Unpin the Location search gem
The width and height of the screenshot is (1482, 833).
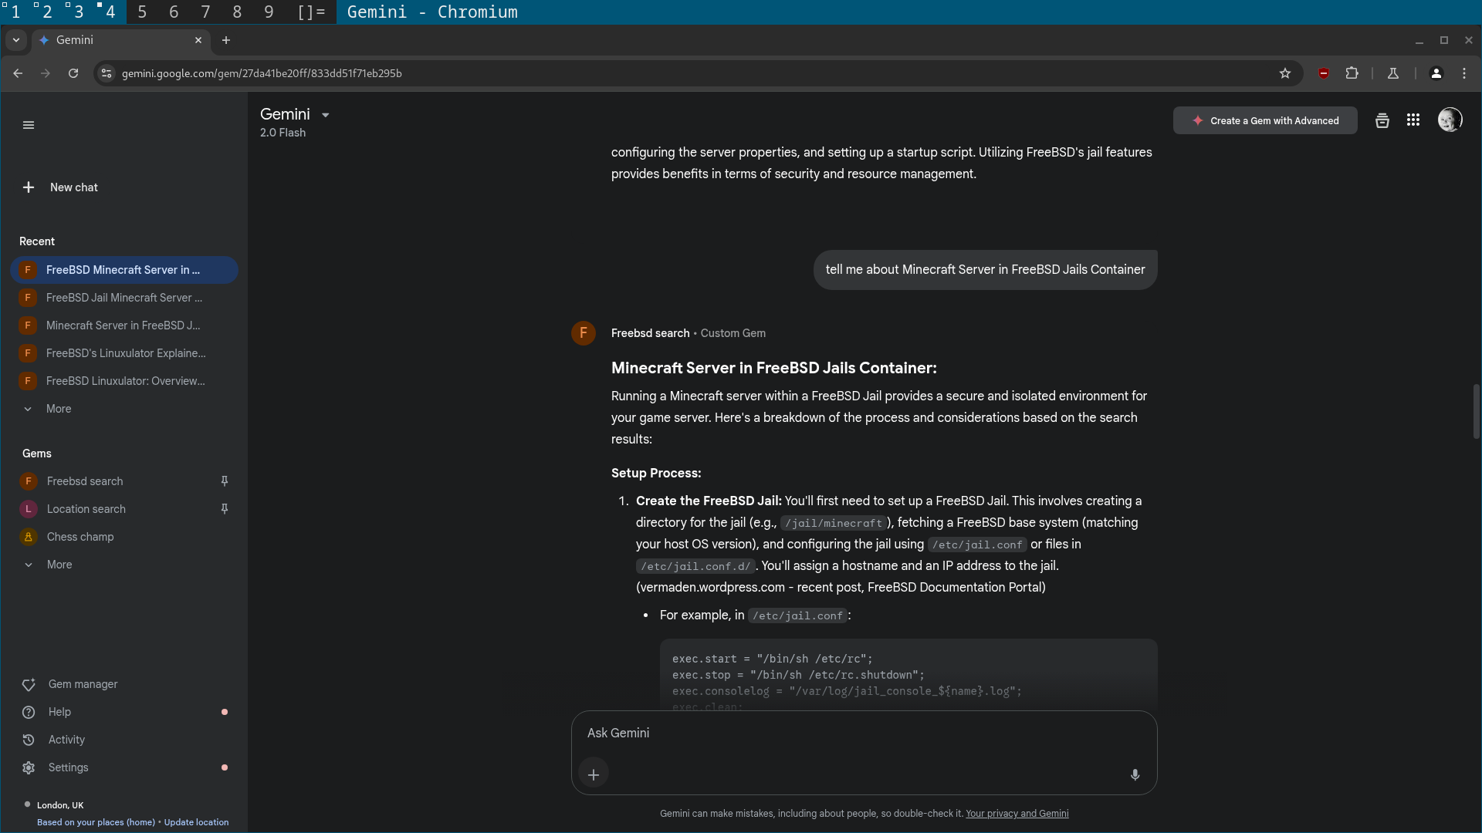(225, 509)
